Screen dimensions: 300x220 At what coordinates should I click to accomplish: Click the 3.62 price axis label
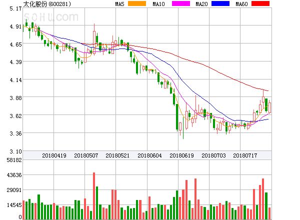[x=15, y=115]
